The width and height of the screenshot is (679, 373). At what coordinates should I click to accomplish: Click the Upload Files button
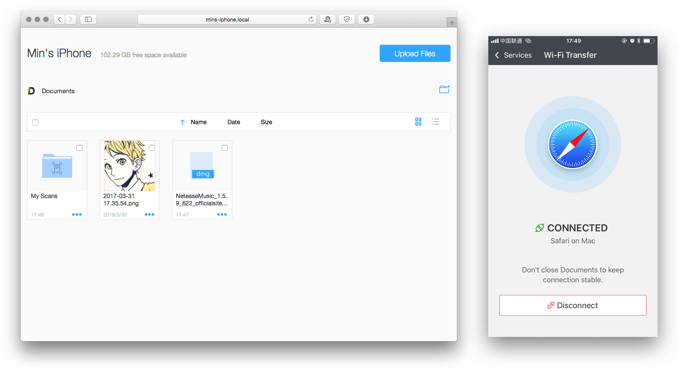414,54
